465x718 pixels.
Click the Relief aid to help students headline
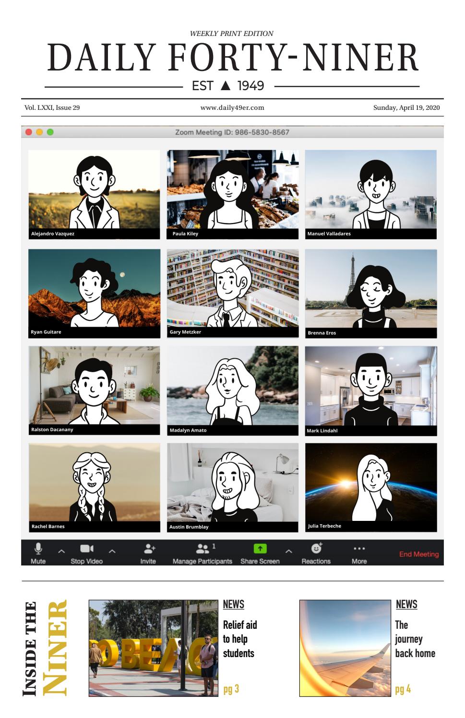tap(240, 639)
